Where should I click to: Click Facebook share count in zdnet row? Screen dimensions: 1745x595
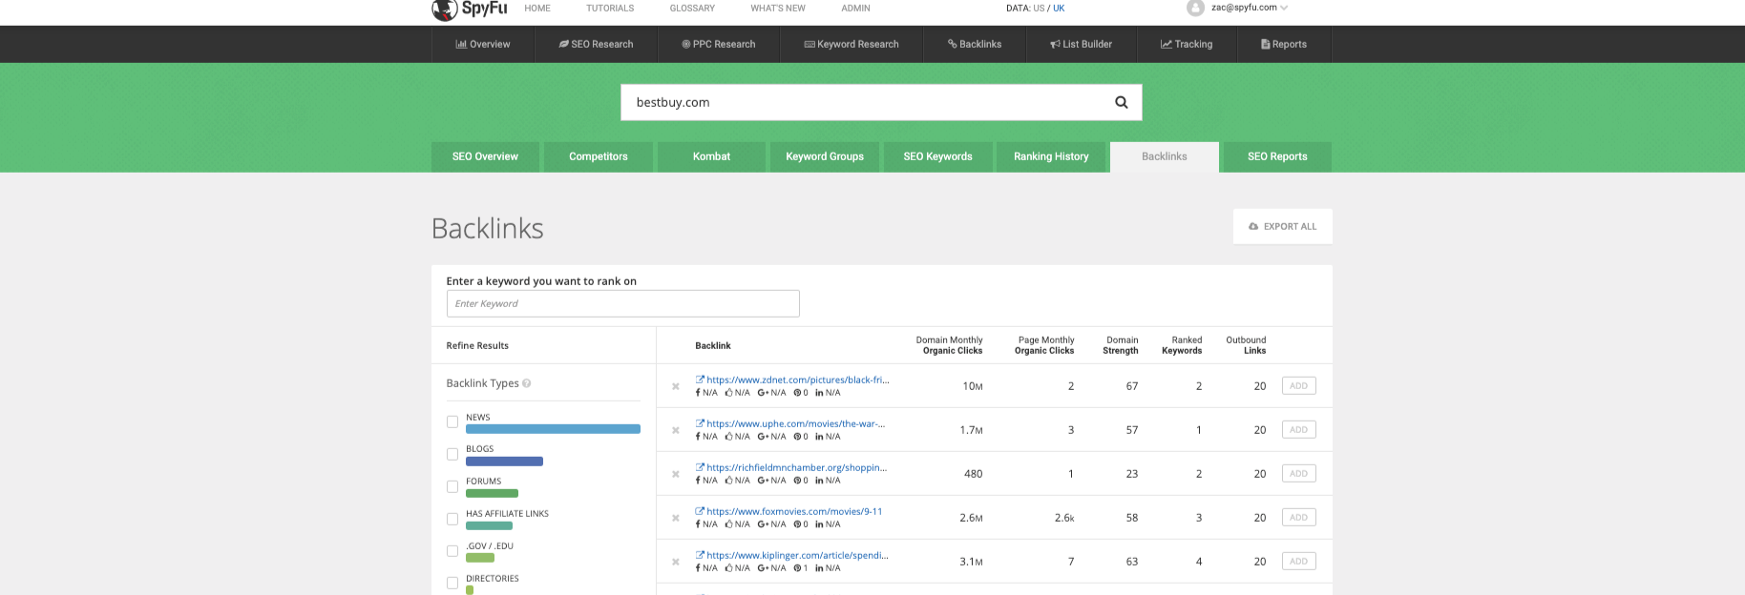tap(706, 393)
